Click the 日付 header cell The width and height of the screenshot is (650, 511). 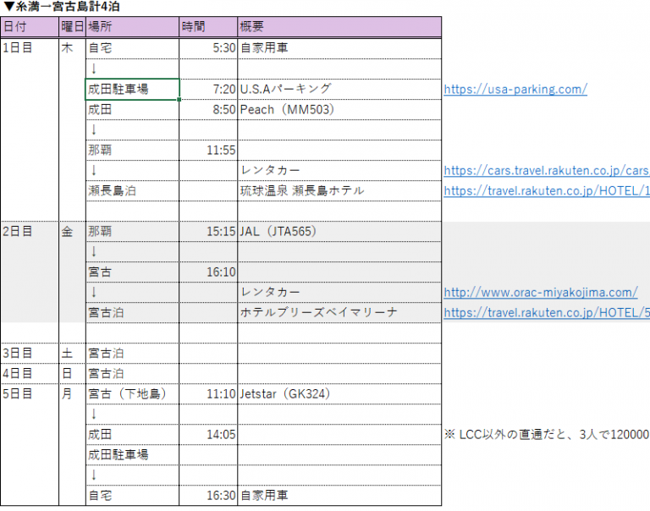29,27
